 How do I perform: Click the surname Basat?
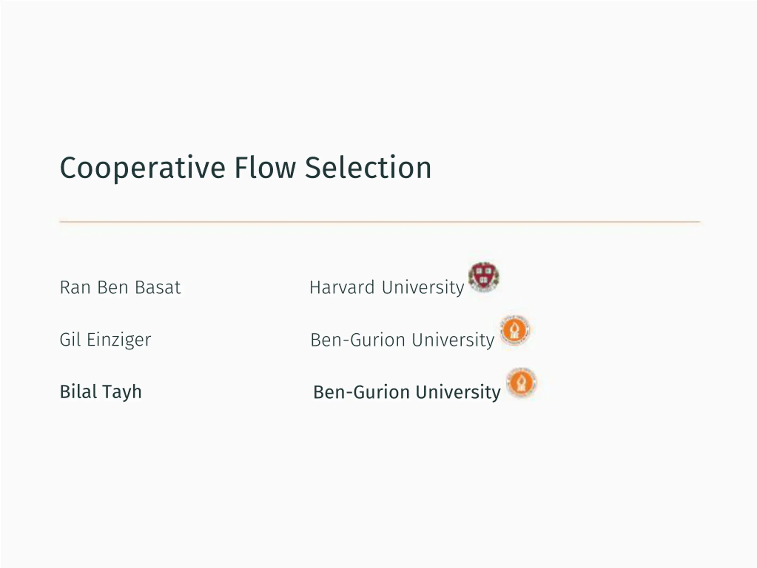point(157,287)
